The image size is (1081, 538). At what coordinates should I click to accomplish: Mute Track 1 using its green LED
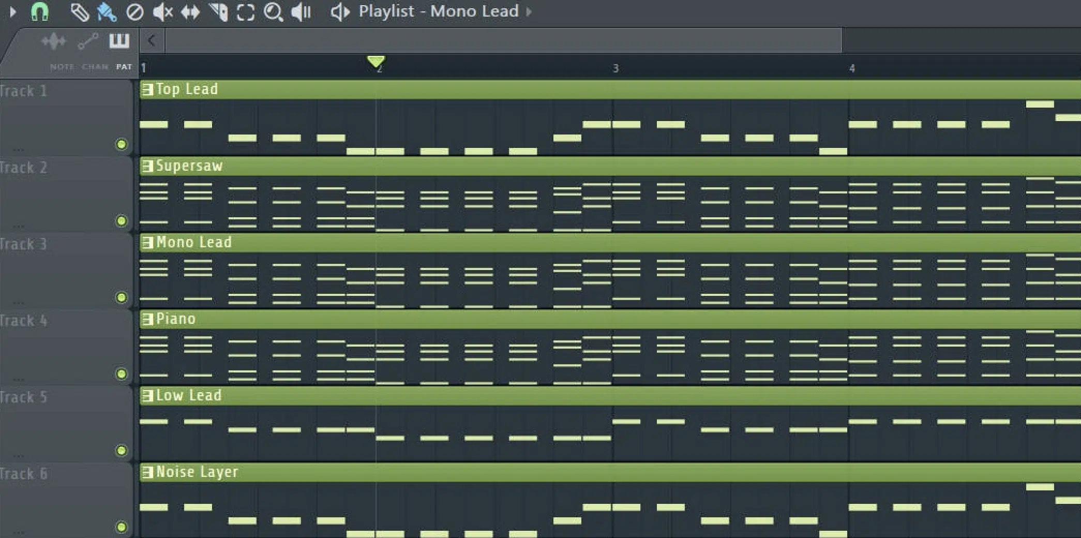[122, 144]
